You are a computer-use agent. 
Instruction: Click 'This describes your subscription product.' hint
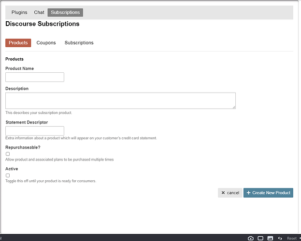click(39, 113)
